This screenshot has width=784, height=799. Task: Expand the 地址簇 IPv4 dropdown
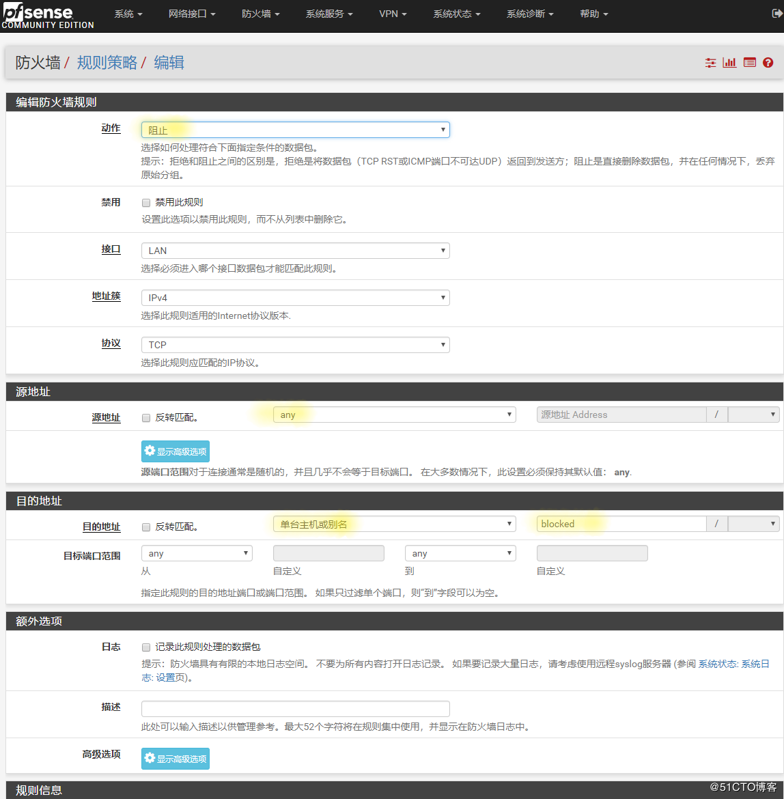tap(295, 298)
